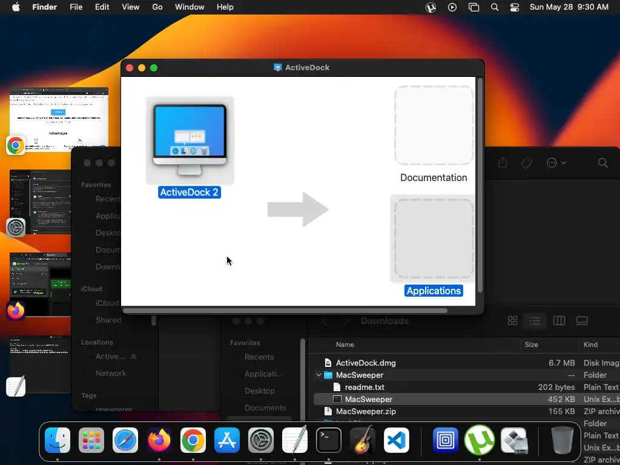Open System Settings from the Dock
The height and width of the screenshot is (465, 620).
click(x=261, y=440)
